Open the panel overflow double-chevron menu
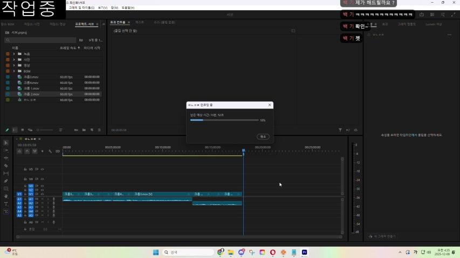 [104, 24]
